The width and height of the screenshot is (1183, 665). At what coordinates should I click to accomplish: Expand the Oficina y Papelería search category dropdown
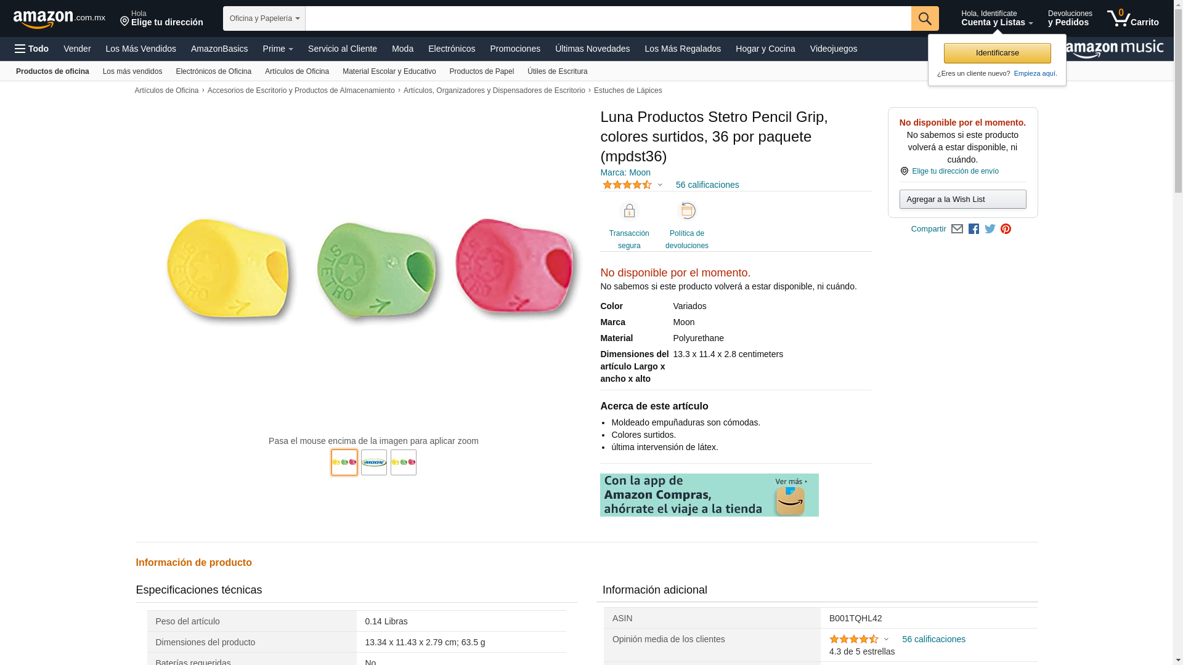pos(264,18)
